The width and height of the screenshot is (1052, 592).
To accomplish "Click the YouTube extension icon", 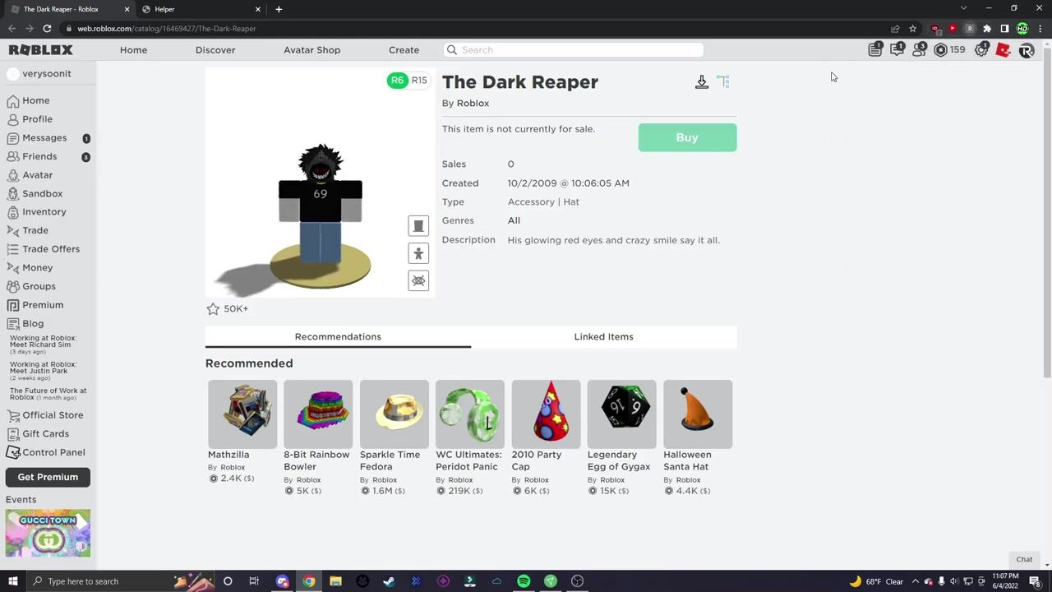I will [953, 29].
